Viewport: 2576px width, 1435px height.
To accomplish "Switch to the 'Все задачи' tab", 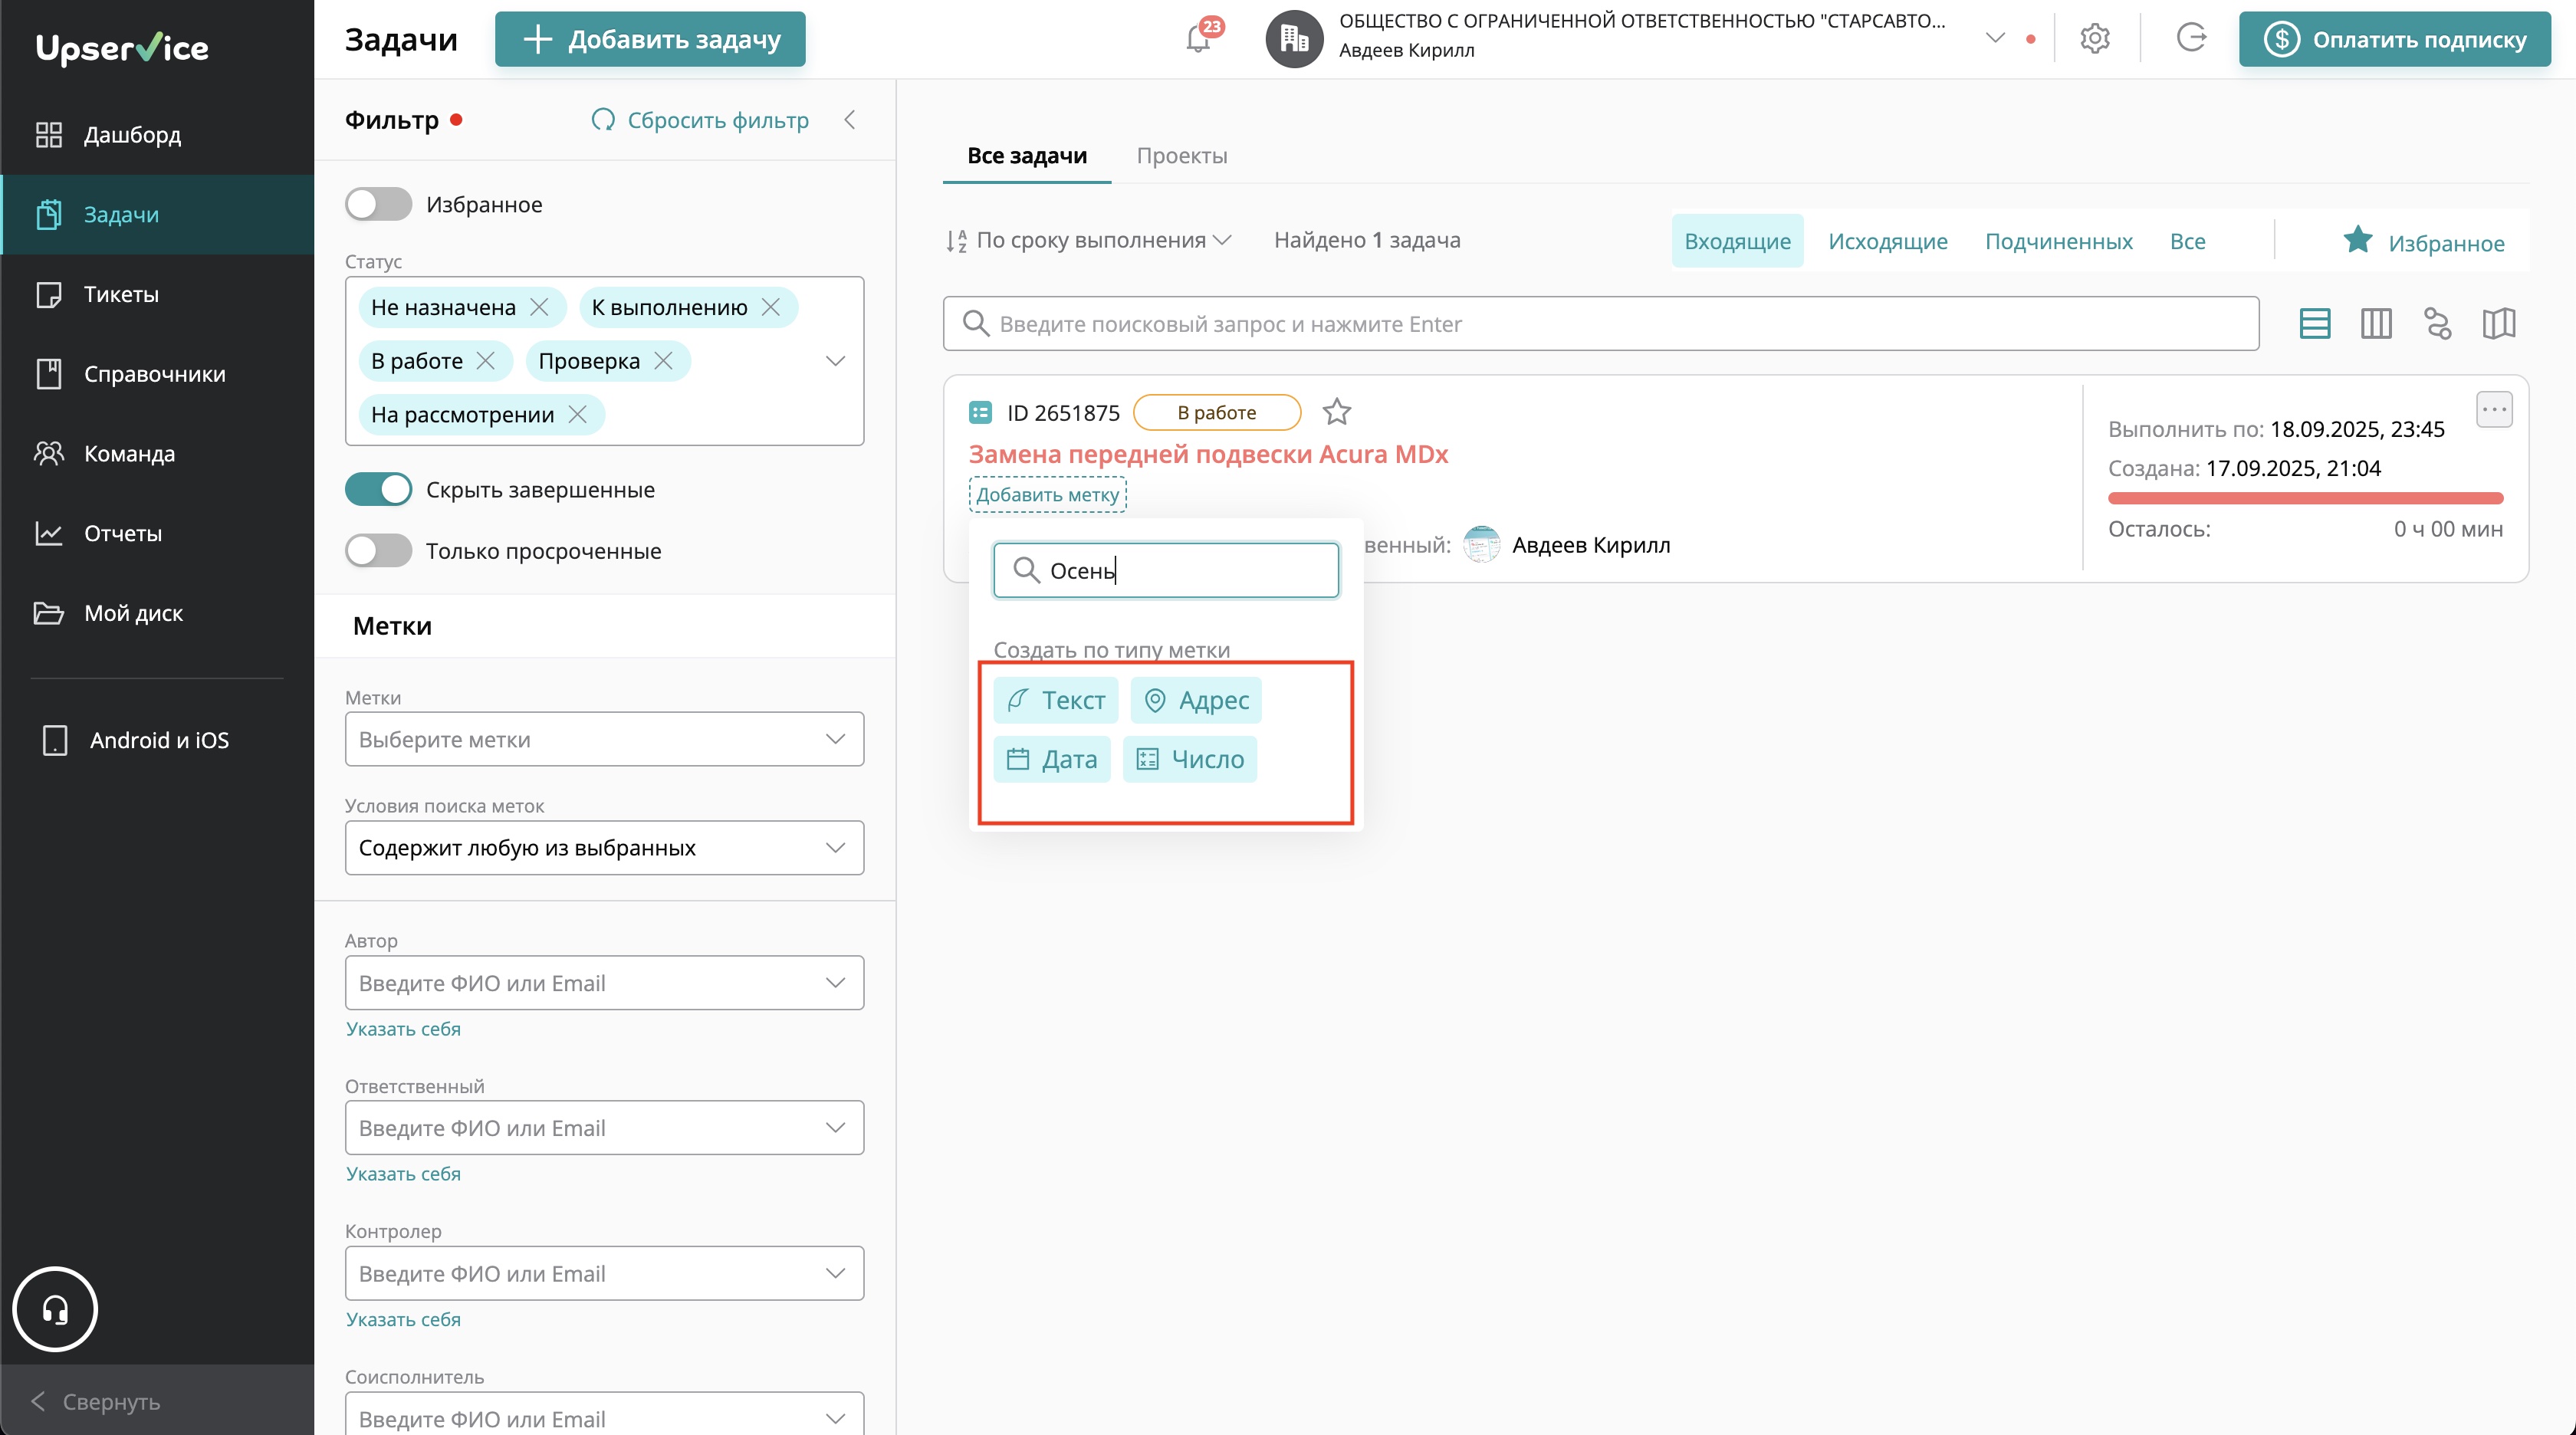I will pos(1027,156).
